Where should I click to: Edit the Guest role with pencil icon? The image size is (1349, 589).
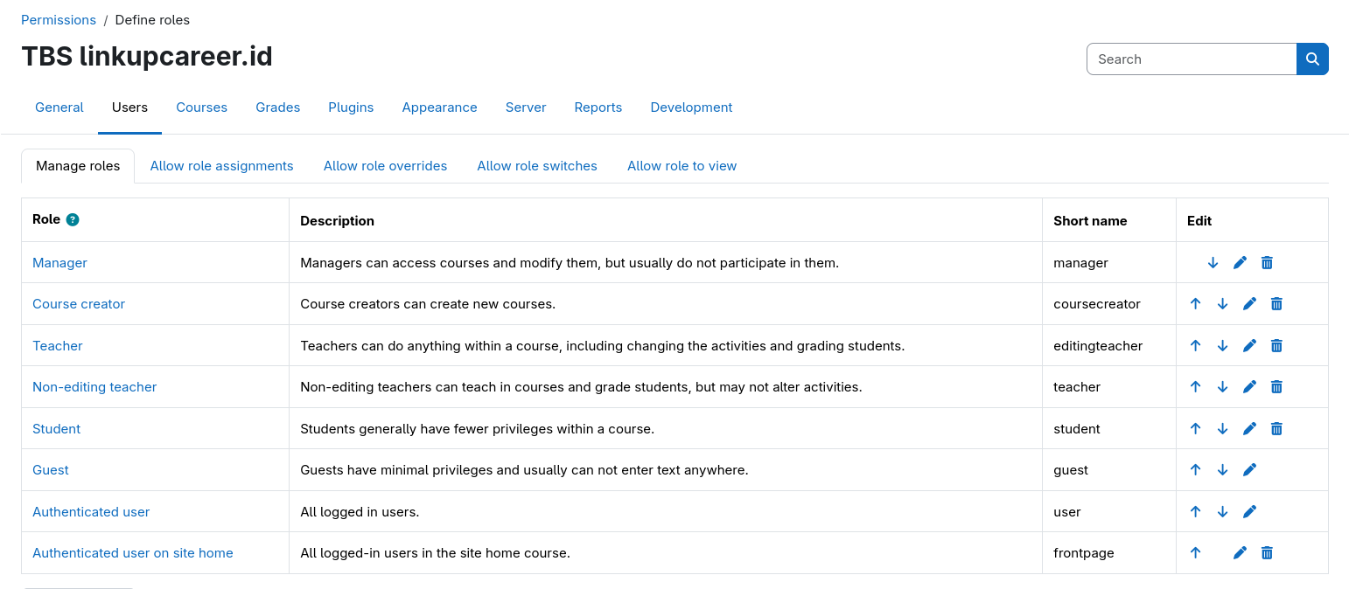1249,470
